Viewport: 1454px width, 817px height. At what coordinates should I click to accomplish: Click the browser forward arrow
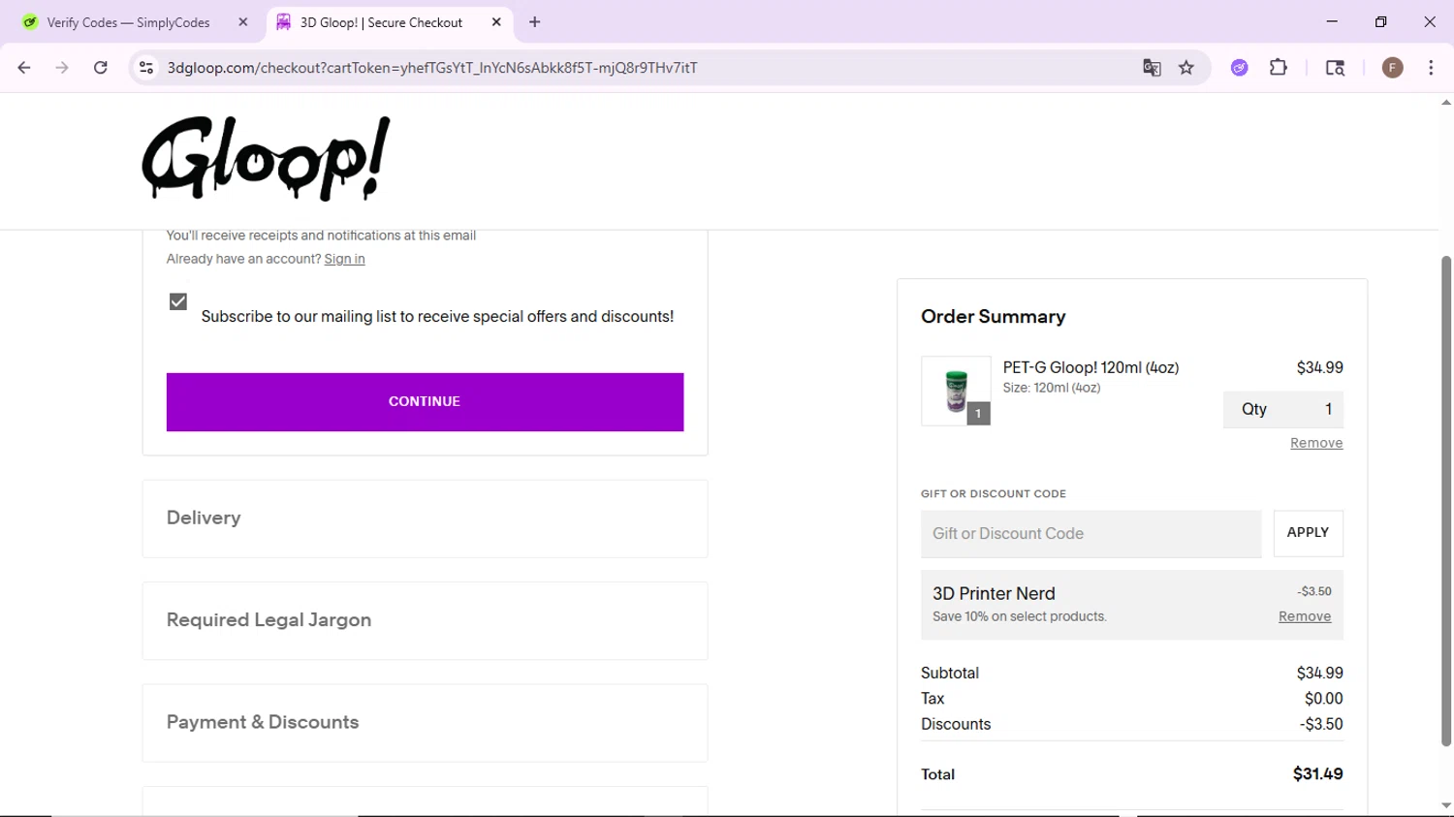pos(62,68)
